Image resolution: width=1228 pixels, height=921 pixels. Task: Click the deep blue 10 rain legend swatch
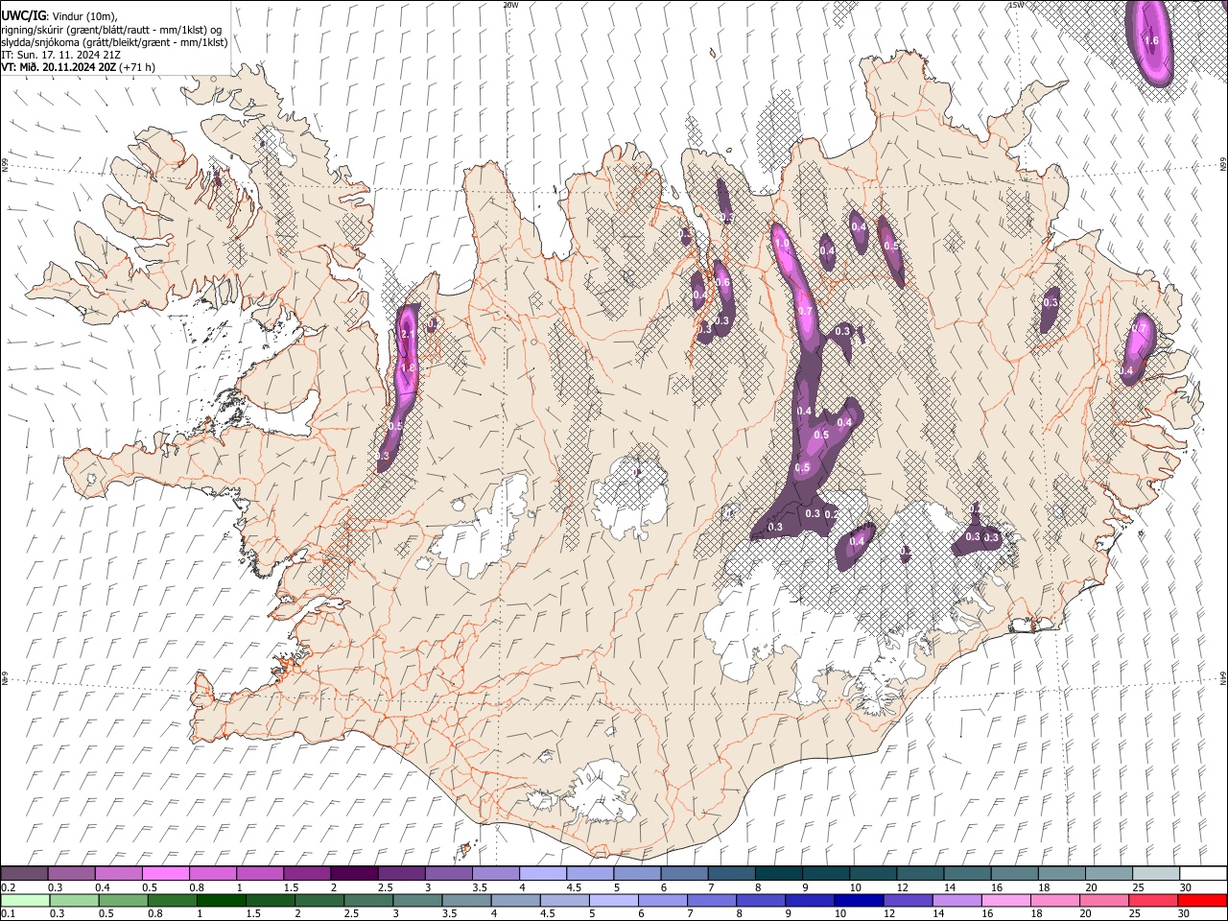[859, 900]
